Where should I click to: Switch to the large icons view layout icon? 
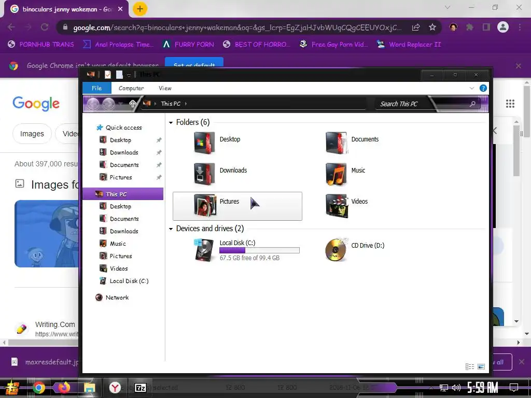(481, 366)
